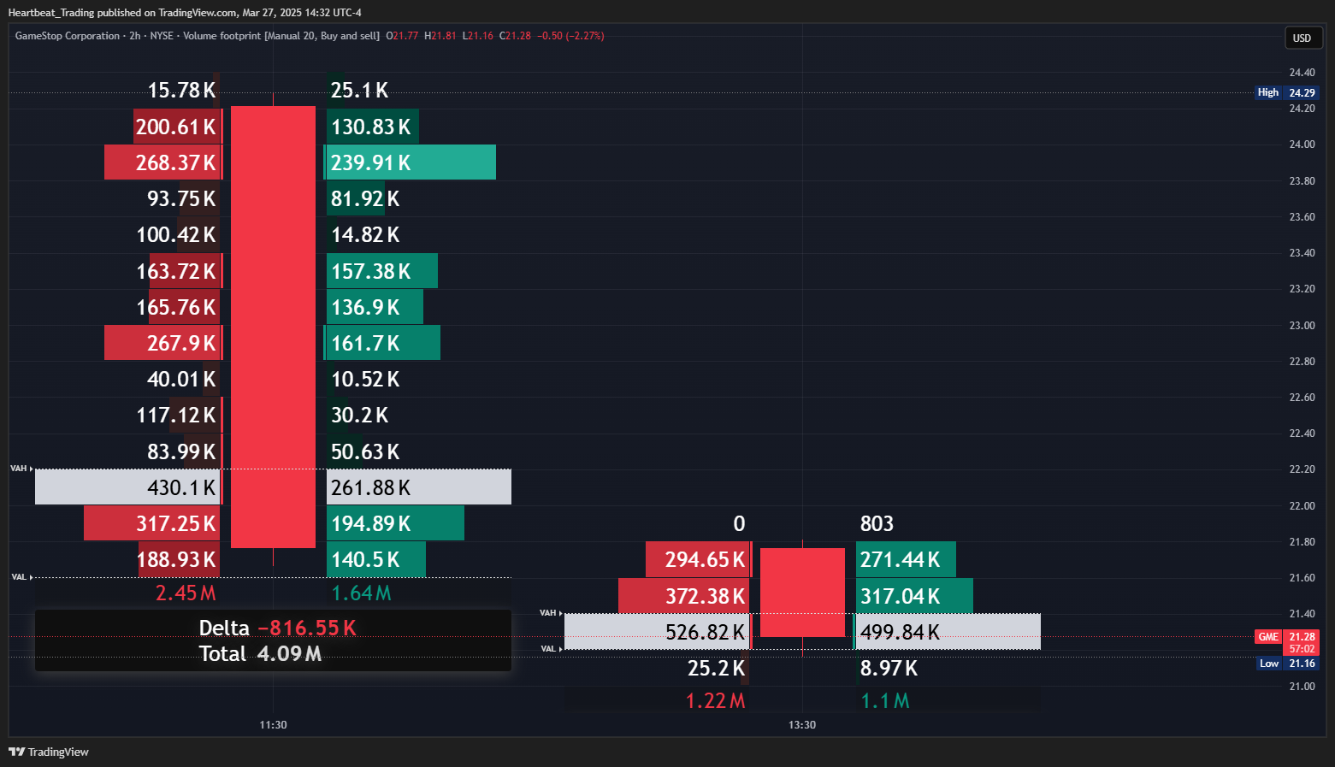Click the 1.22 M sell total
This screenshot has height=767, width=1335.
click(715, 700)
